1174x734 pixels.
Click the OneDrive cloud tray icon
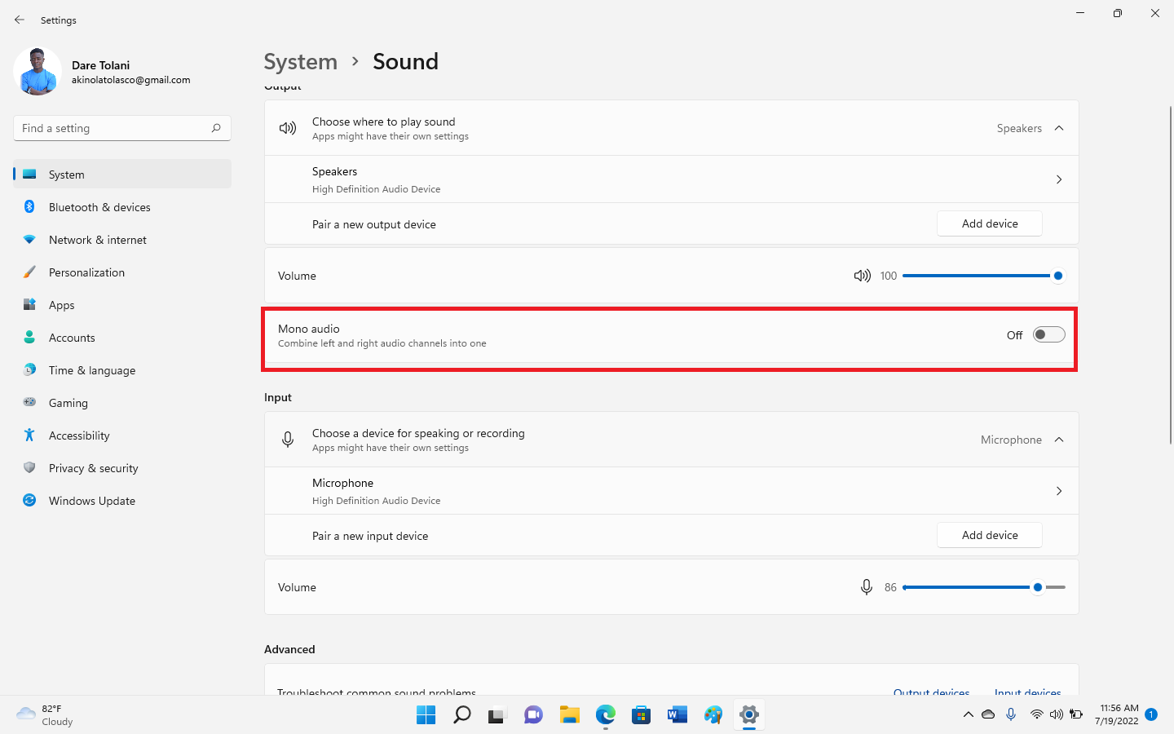(988, 714)
